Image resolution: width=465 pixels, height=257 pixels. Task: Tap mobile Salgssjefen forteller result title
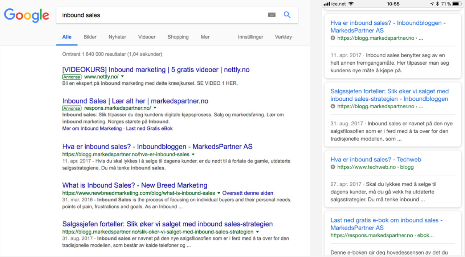click(x=389, y=95)
